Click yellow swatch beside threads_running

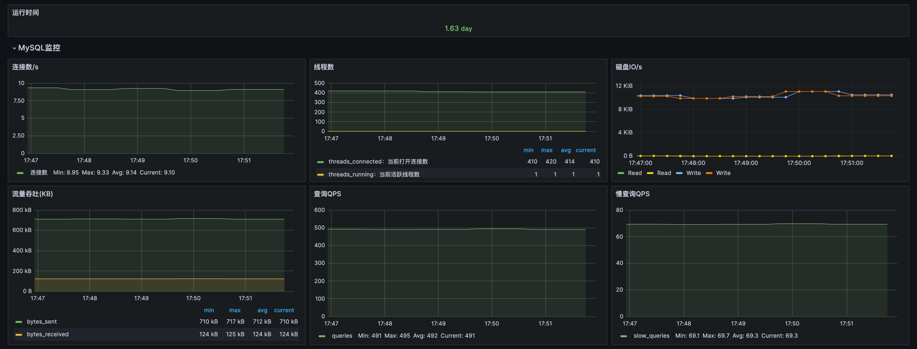(x=320, y=175)
